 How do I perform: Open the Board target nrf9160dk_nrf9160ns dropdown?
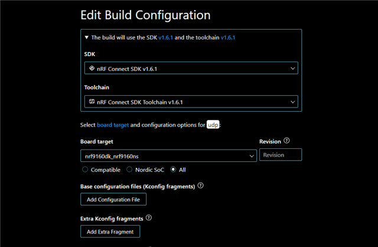click(168, 156)
